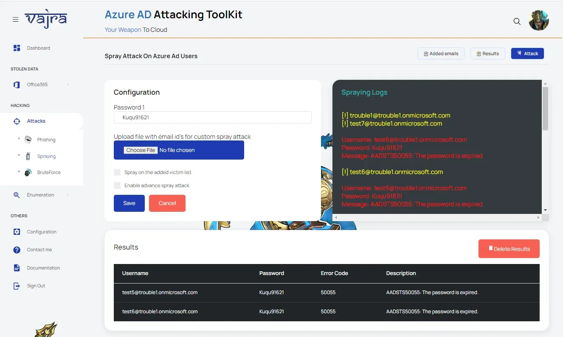
Task: Open the Spraying submenu item
Action: (x=46, y=156)
